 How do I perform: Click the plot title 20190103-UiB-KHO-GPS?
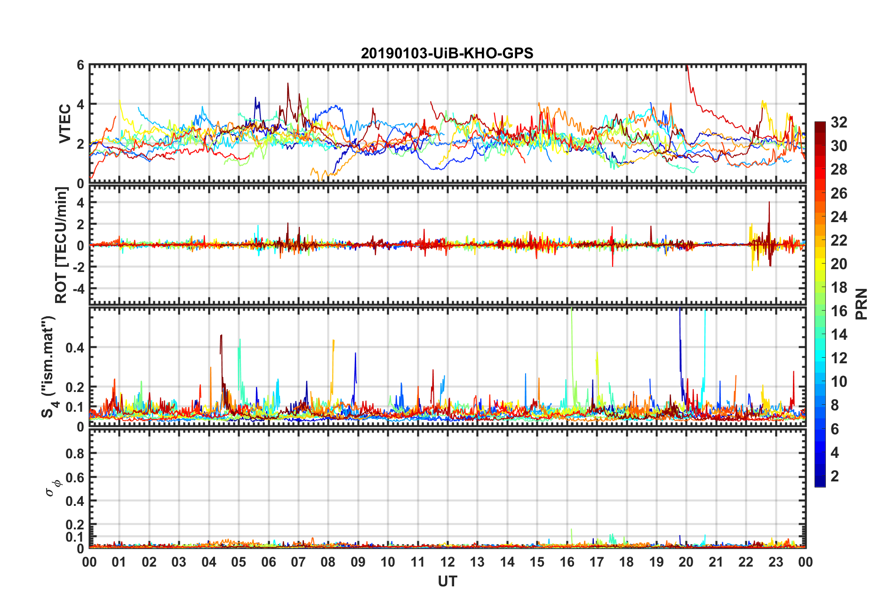tap(447, 53)
